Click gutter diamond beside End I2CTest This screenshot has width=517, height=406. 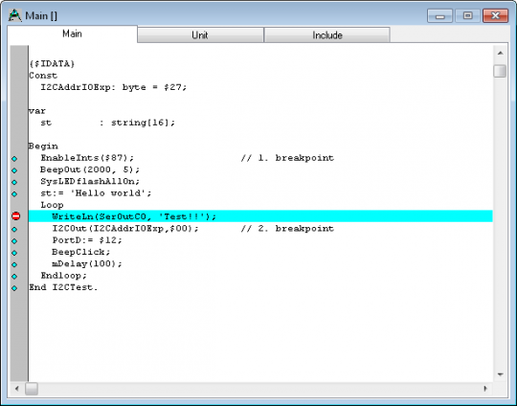click(x=14, y=288)
